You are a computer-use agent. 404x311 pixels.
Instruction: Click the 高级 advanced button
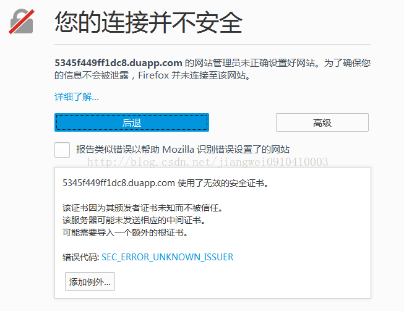click(x=322, y=122)
